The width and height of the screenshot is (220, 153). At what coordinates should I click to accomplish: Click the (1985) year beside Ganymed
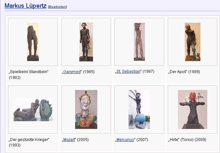89,72
